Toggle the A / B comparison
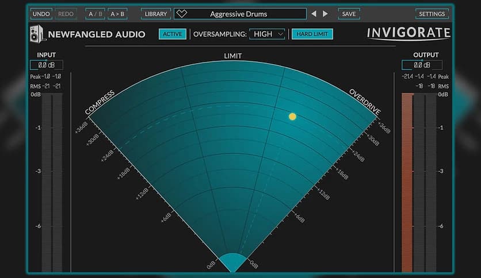481x278 pixels. 95,14
